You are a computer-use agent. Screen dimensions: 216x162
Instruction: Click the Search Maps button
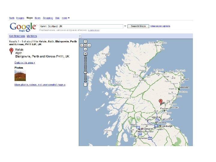click(138, 26)
